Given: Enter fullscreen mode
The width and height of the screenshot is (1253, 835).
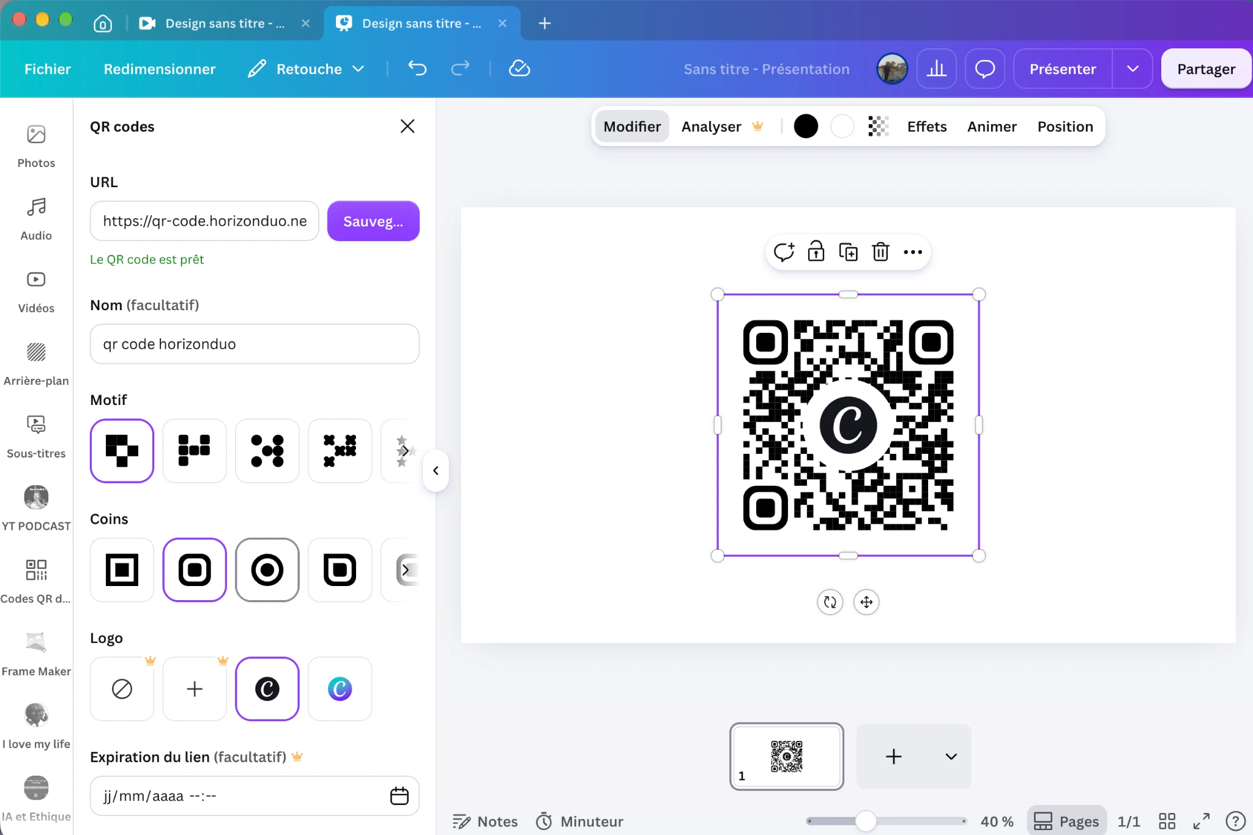Looking at the screenshot, I should click(x=1202, y=821).
